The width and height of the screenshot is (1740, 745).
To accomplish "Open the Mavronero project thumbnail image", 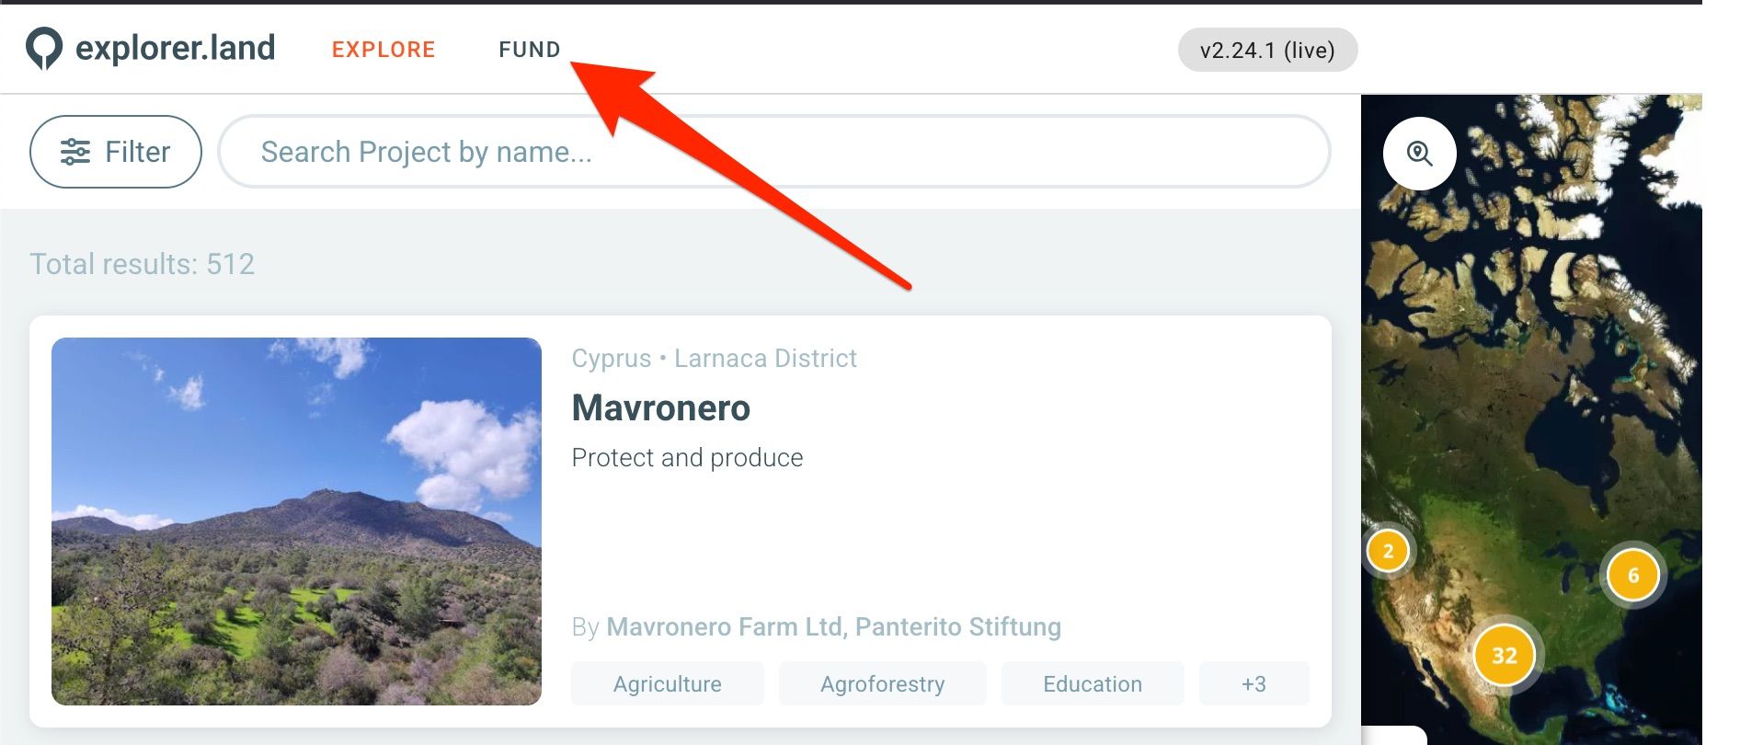I will pos(296,521).
